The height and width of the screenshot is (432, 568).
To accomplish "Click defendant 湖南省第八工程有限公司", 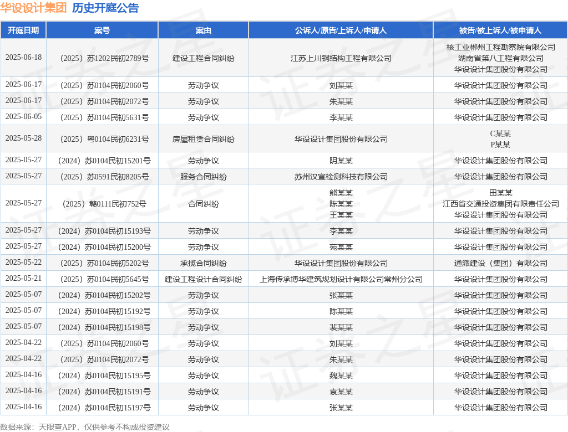I will (501, 58).
